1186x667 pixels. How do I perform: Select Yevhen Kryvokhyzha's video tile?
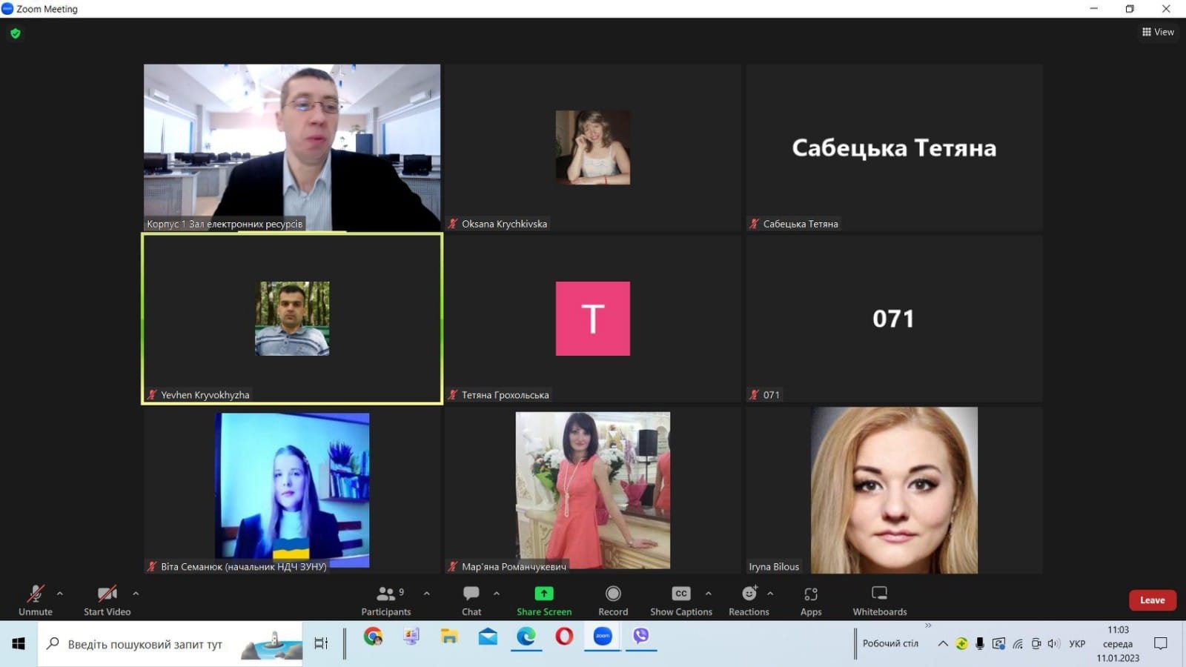pyautogui.click(x=292, y=319)
